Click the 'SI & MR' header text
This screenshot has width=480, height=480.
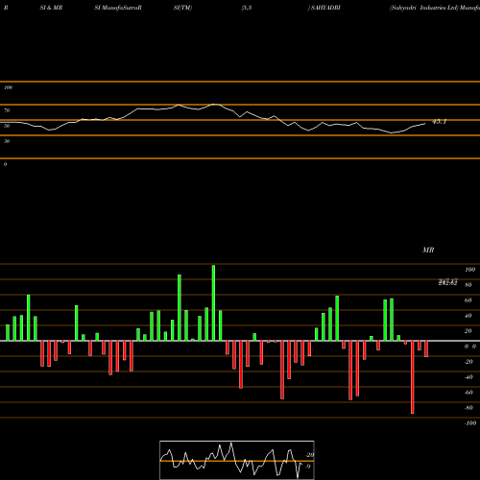[x=51, y=8]
